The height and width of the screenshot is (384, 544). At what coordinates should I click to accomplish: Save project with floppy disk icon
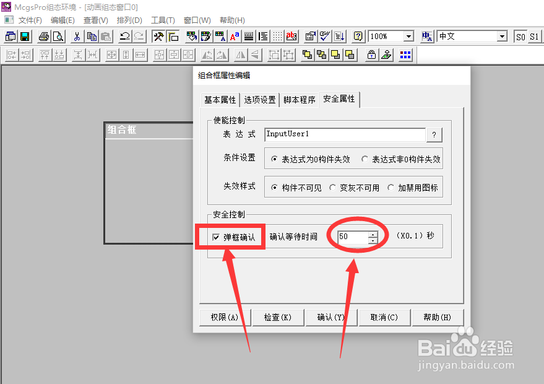tap(25, 37)
